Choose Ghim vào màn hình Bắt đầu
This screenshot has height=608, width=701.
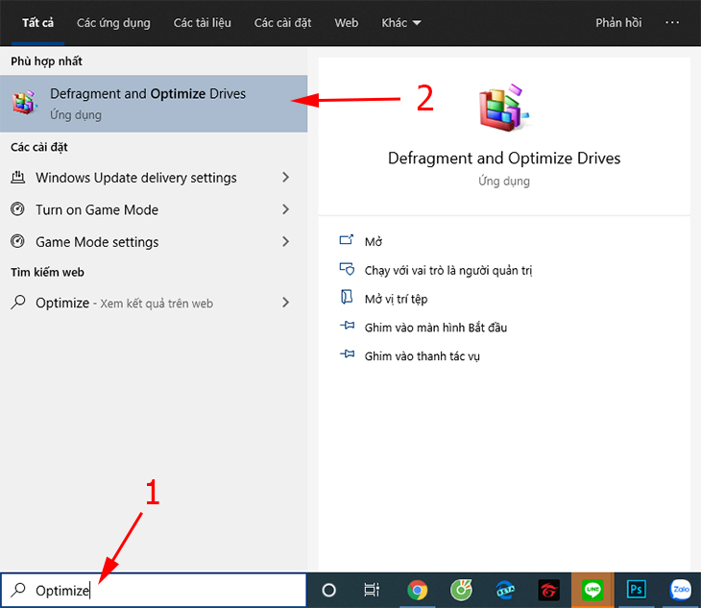436,328
